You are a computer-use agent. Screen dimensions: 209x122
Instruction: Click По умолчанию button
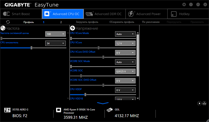coord(151,22)
